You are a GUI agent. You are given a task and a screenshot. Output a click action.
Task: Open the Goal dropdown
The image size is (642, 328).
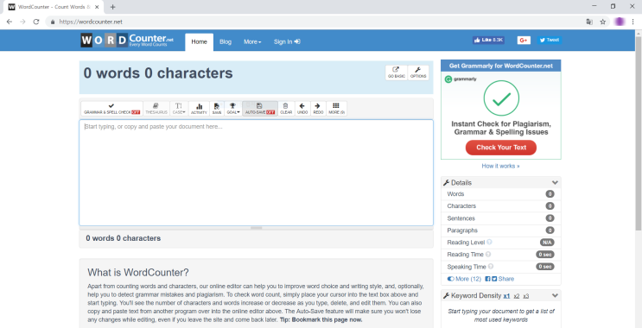[233, 109]
